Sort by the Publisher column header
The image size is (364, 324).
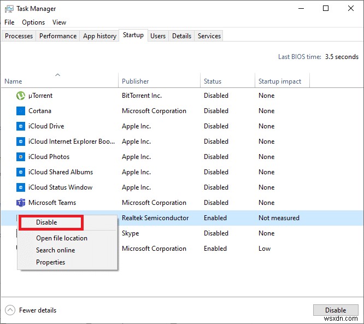(136, 81)
